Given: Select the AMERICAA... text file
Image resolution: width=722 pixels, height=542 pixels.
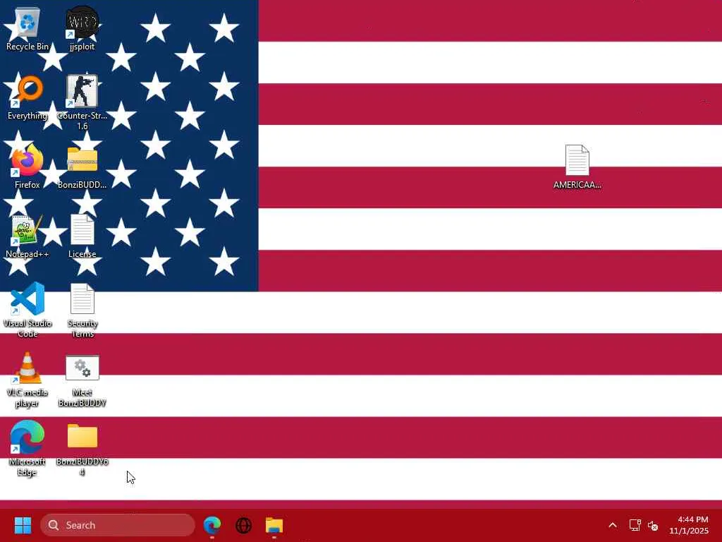Looking at the screenshot, I should point(577,167).
